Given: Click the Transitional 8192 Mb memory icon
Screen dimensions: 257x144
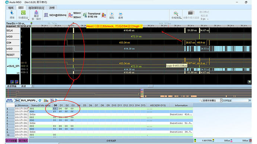Looking at the screenshot, I should [x=85, y=15].
